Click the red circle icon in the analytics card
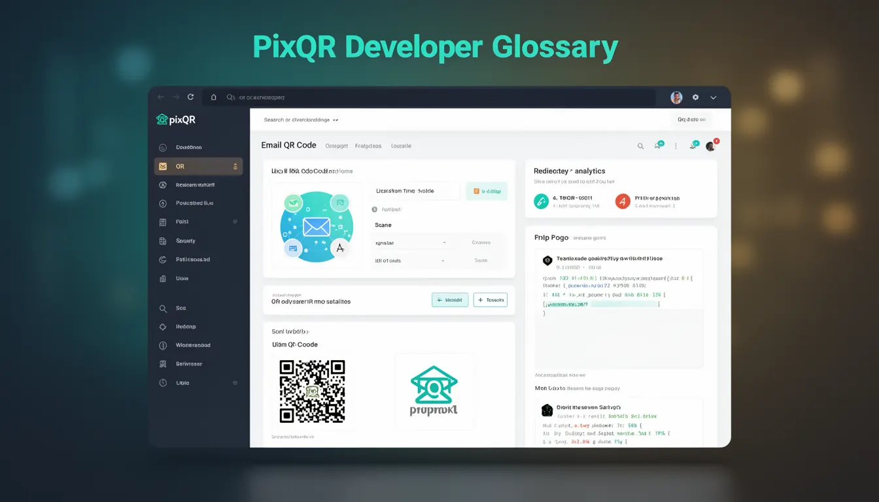Screen dimensions: 879x502 tap(623, 201)
